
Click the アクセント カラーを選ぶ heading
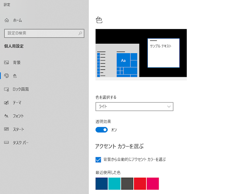pos(119,146)
